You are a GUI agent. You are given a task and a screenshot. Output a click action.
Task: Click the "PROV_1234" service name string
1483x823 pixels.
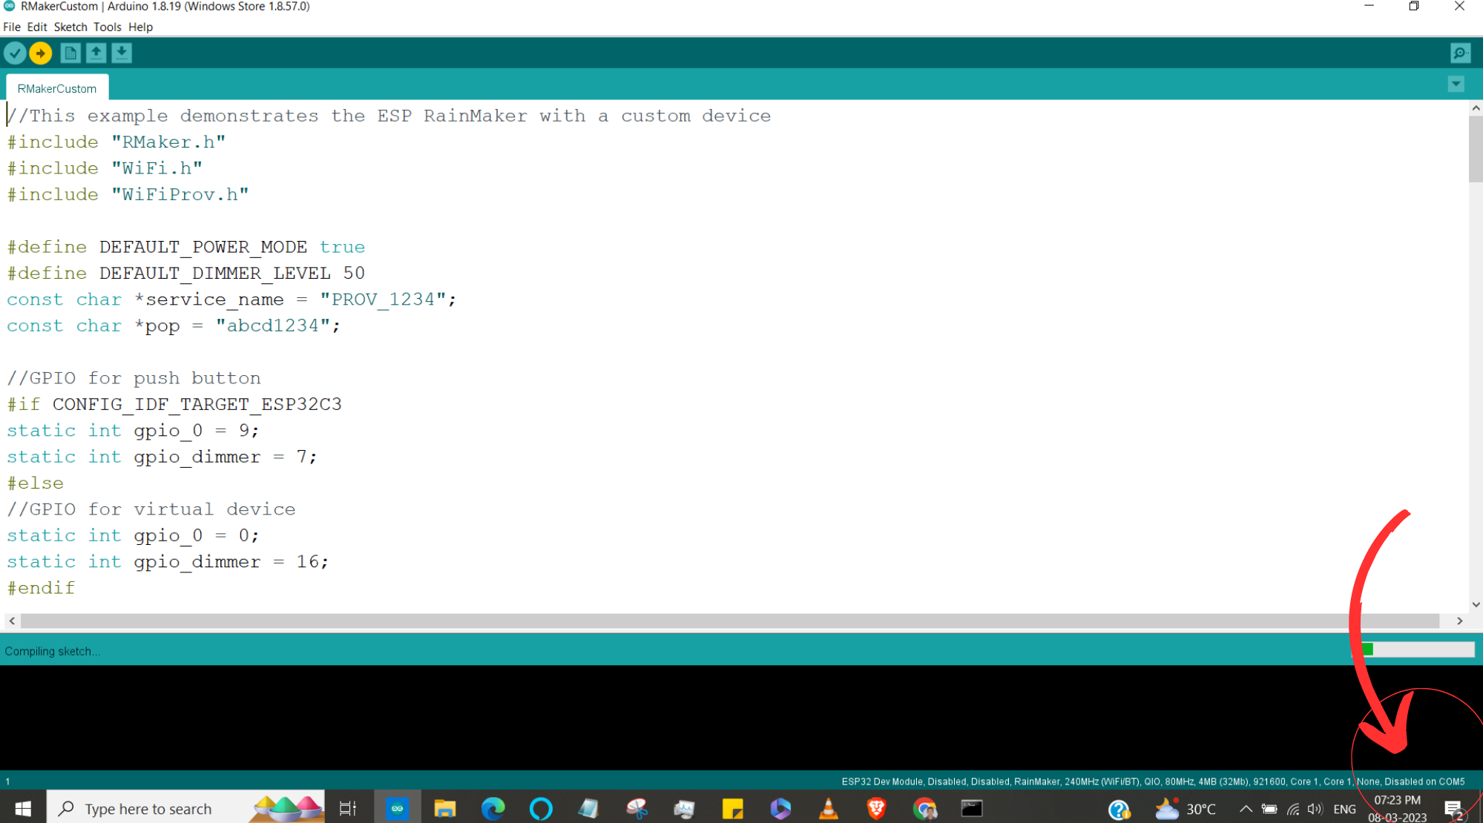383,299
